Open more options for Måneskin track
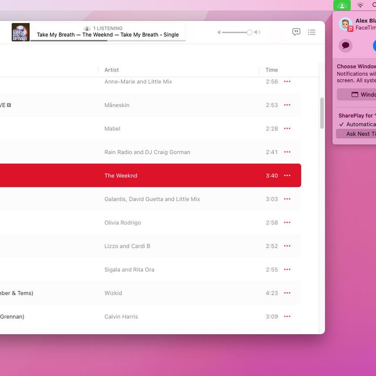Viewport: 376px width, 376px height. tap(287, 105)
